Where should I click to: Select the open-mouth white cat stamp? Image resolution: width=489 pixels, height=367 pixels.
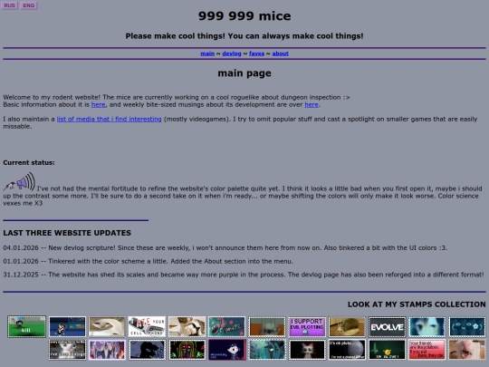tap(467, 350)
